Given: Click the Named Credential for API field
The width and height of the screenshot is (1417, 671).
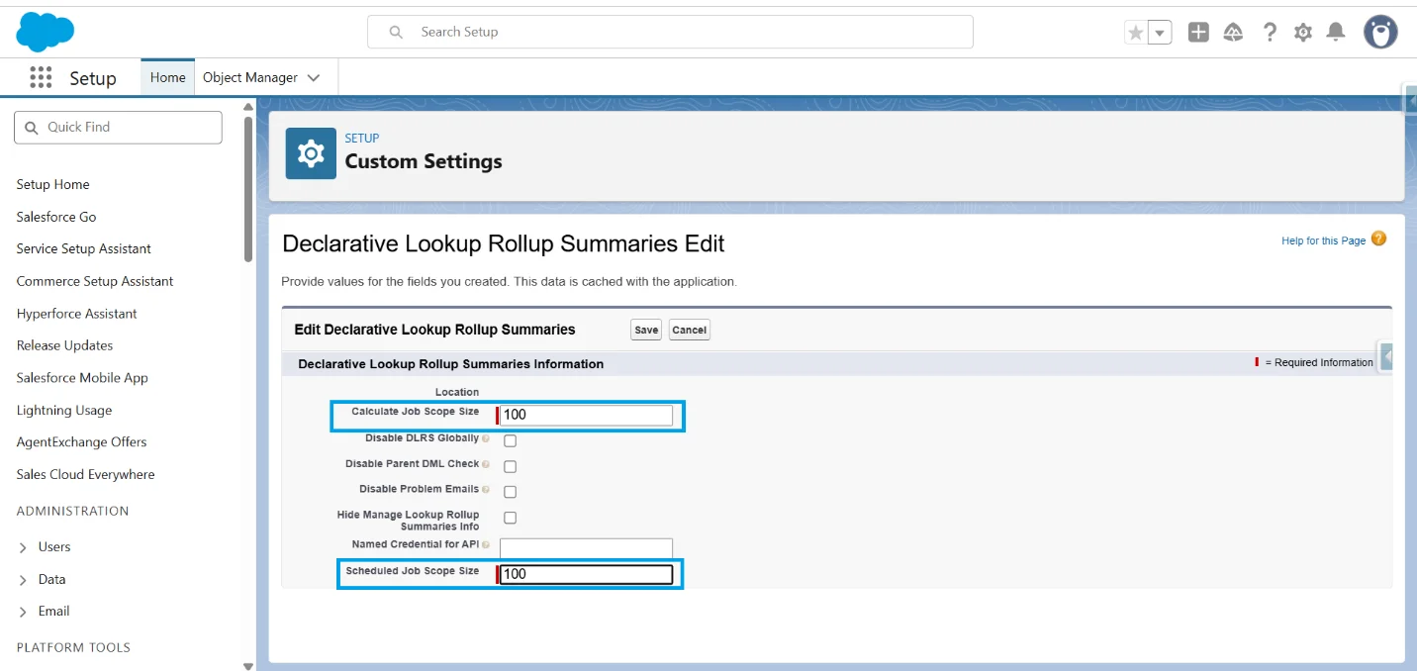Looking at the screenshot, I should pyautogui.click(x=586, y=548).
